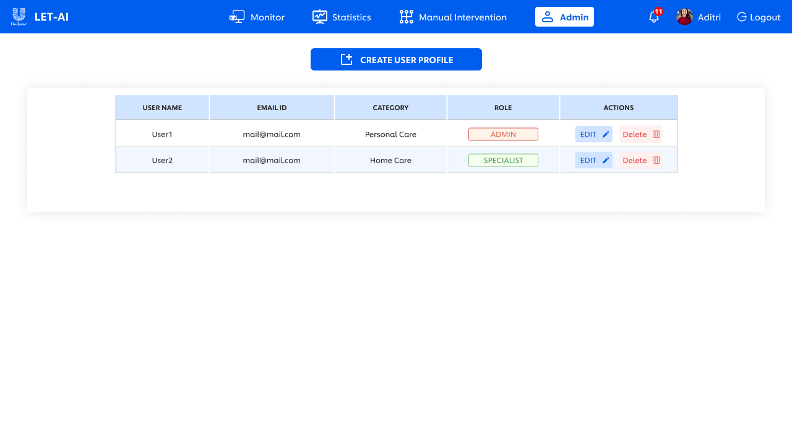Delete the User1 profile
This screenshot has height=436, width=792.
(x=641, y=134)
